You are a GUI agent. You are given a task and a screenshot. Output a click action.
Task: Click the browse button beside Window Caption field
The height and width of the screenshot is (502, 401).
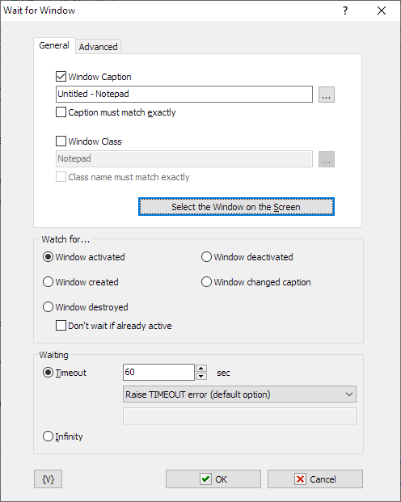(x=327, y=95)
